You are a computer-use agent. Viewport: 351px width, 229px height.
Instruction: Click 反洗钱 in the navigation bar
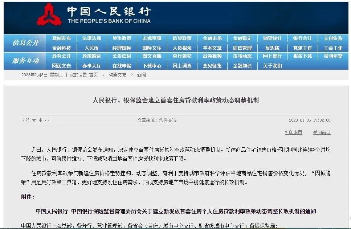(272, 48)
